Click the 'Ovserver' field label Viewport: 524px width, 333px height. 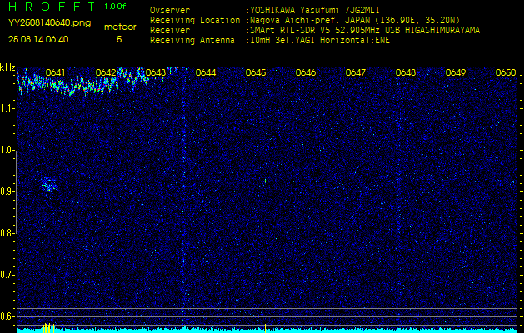coord(170,10)
